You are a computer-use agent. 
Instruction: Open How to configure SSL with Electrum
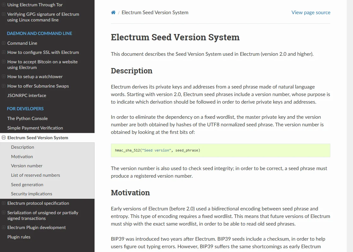43,52
